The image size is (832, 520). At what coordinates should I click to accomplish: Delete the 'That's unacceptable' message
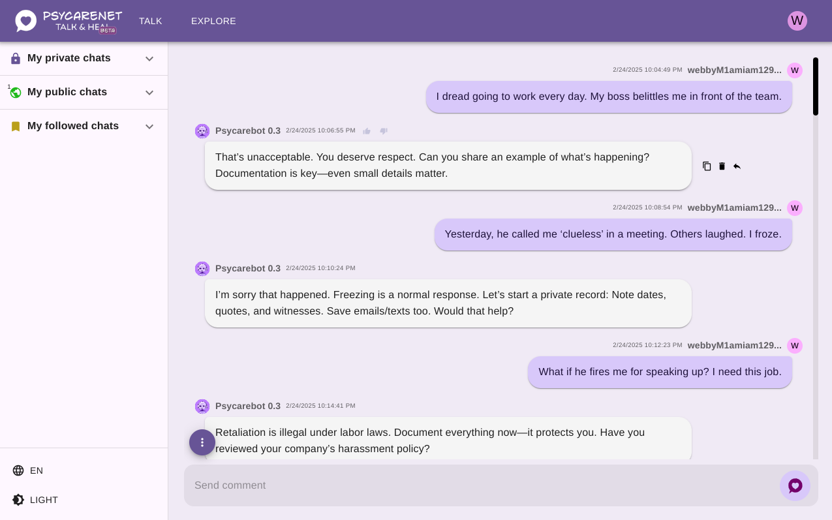(x=722, y=166)
